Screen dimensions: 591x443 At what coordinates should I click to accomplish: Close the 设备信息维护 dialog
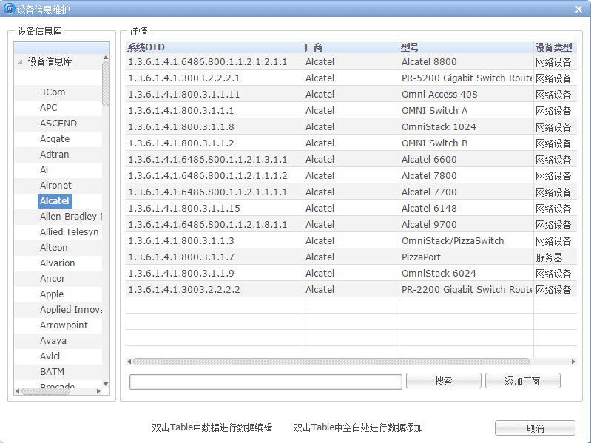578,10
